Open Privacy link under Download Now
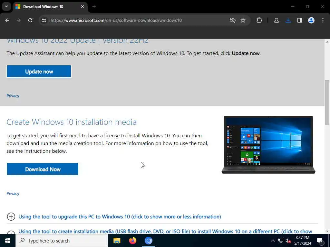This screenshot has width=330, height=247. point(13,193)
